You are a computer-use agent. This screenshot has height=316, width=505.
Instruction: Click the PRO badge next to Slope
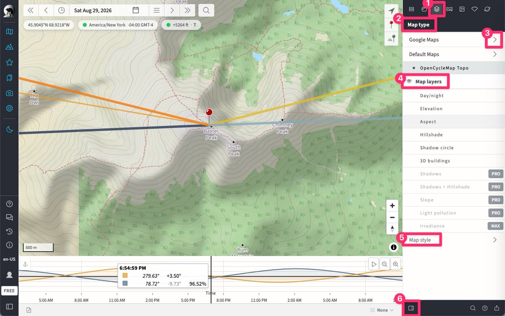click(496, 200)
